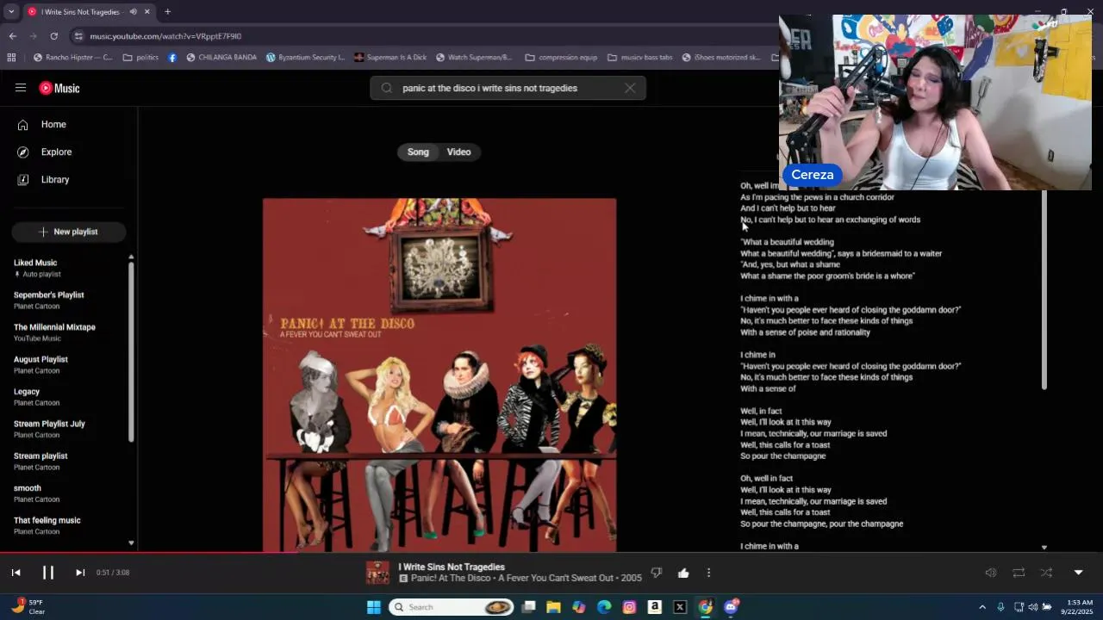Open Byzantium Security bookmark
The width and height of the screenshot is (1103, 620).
pos(305,58)
